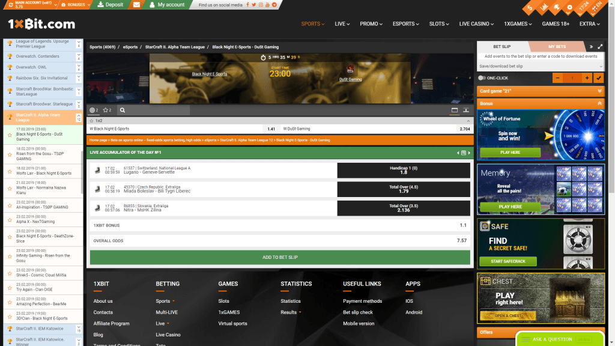
Task: Click the dollar payments ribbon icon
Action: [530, 7]
